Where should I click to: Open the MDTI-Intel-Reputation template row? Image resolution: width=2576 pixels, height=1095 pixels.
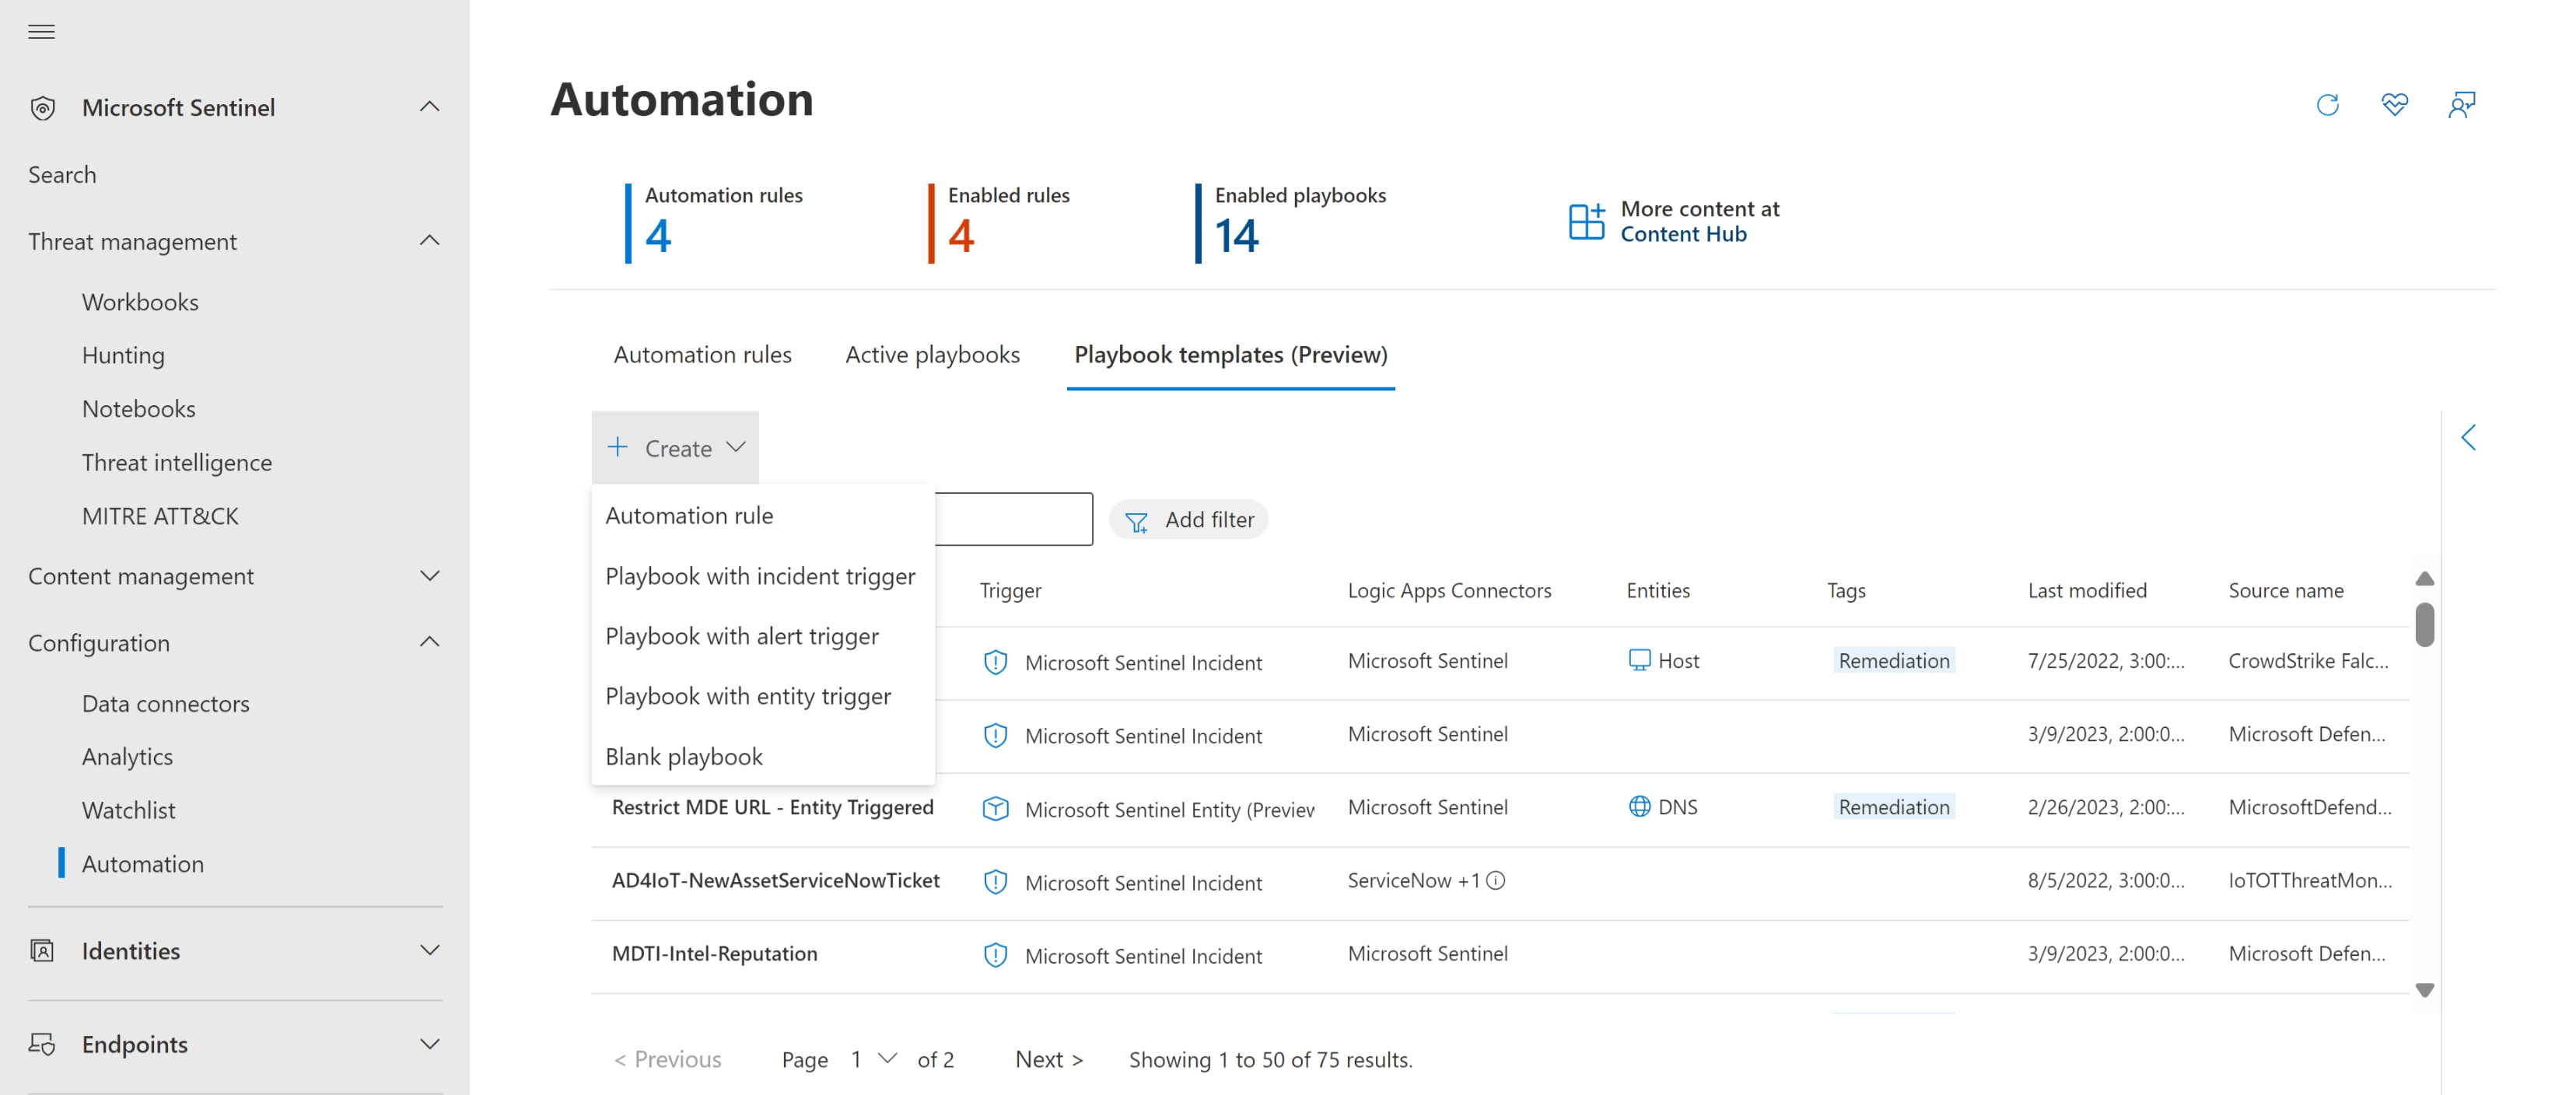714,954
